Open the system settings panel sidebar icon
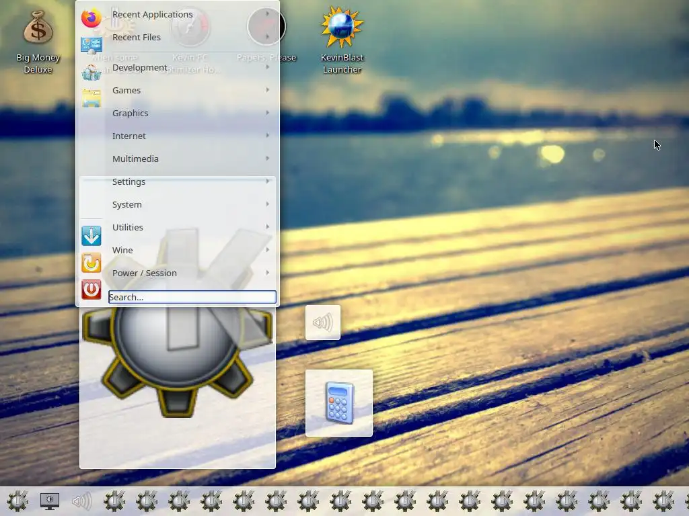Viewport: 689px width, 516px height. 92,45
